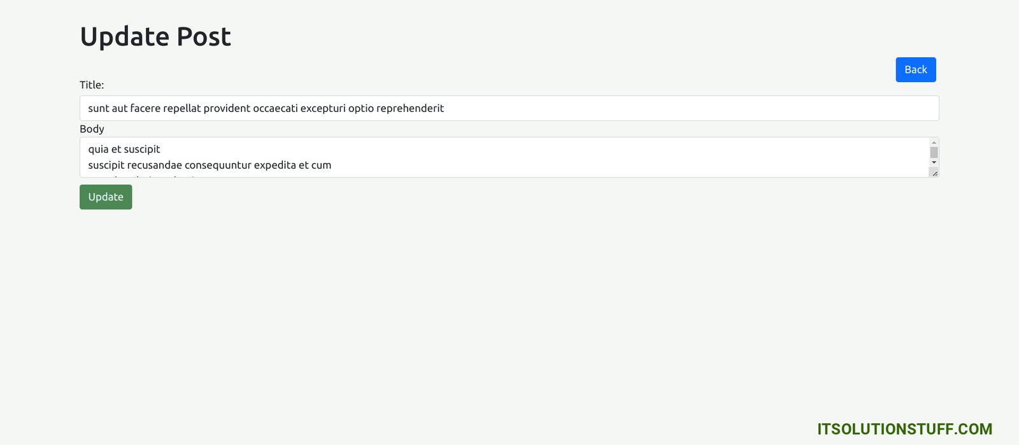Image resolution: width=1019 pixels, height=445 pixels.
Task: Click the Body textarea resize handle
Action: (x=934, y=173)
